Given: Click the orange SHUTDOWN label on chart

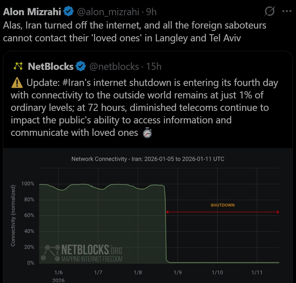Looking at the screenshot, I should (223, 205).
